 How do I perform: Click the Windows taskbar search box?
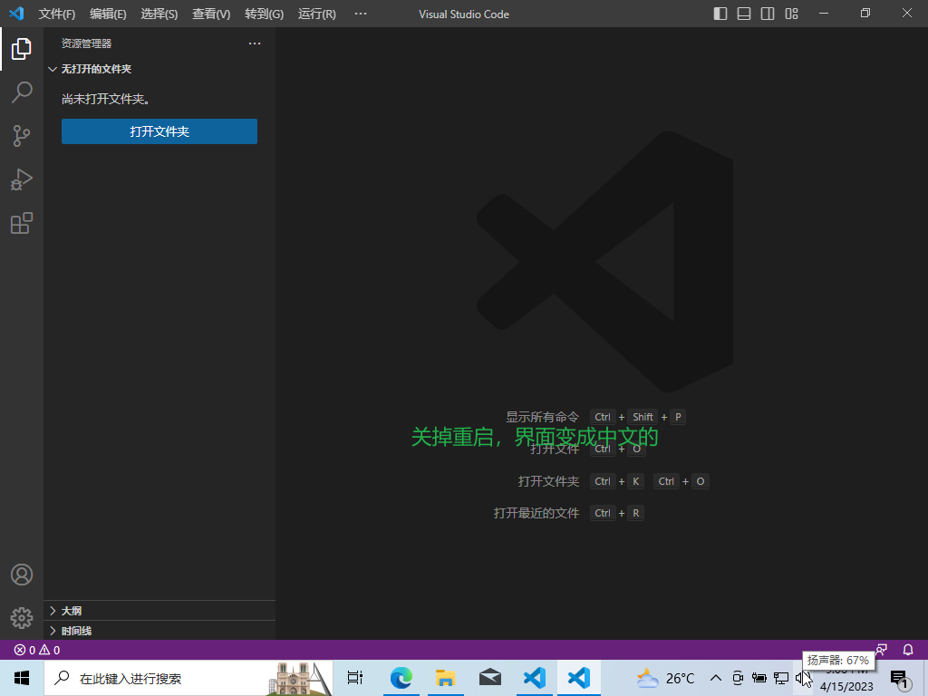coord(163,678)
